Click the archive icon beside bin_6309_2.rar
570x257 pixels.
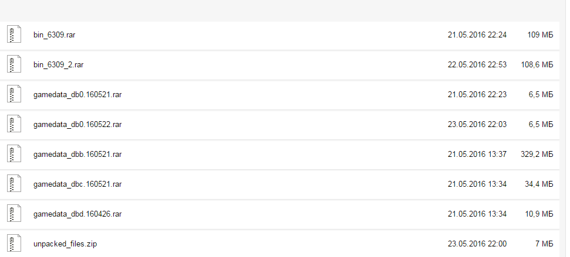[14, 64]
